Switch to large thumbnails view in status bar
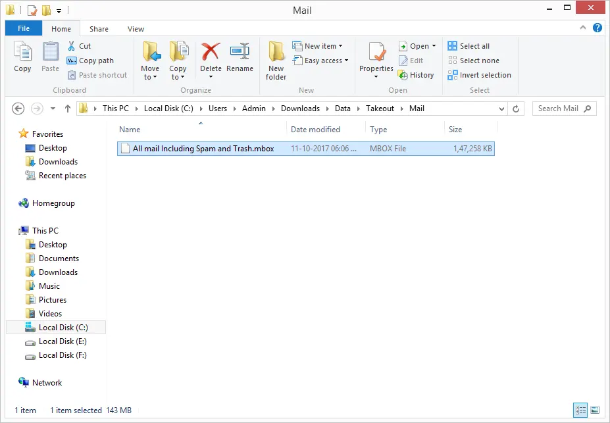610x423 pixels. [x=594, y=410]
